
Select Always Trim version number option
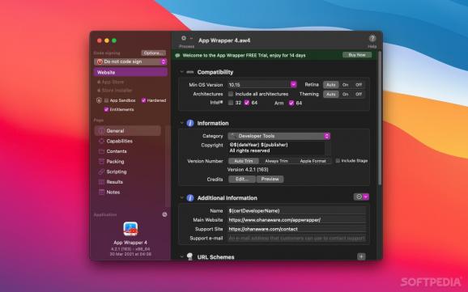coord(276,161)
